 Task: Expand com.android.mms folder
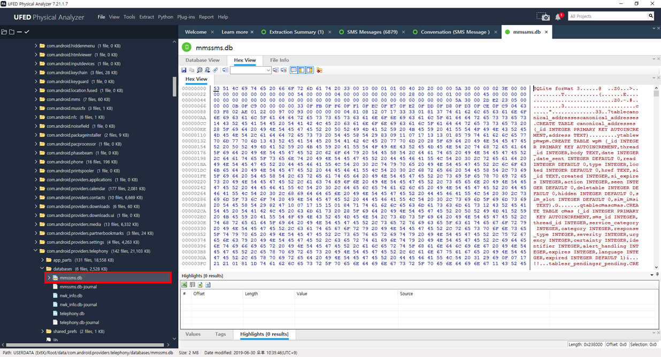tap(36, 99)
